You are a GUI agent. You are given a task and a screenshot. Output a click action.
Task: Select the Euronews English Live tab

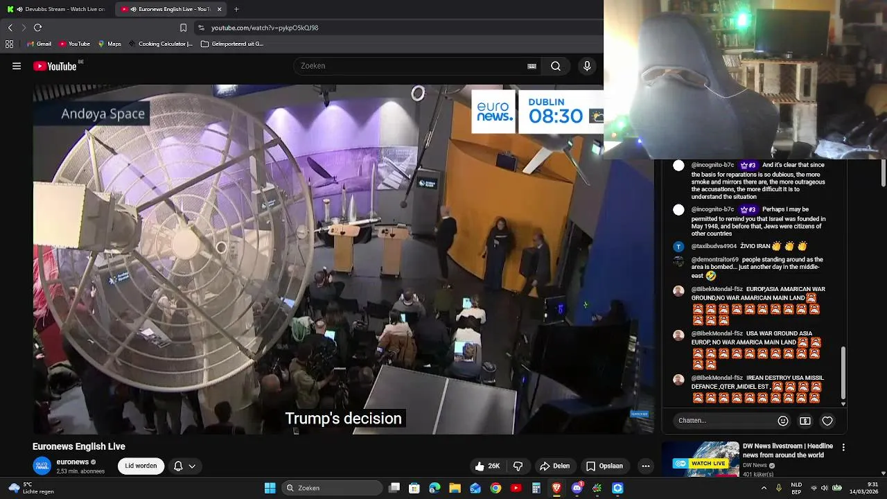click(170, 9)
